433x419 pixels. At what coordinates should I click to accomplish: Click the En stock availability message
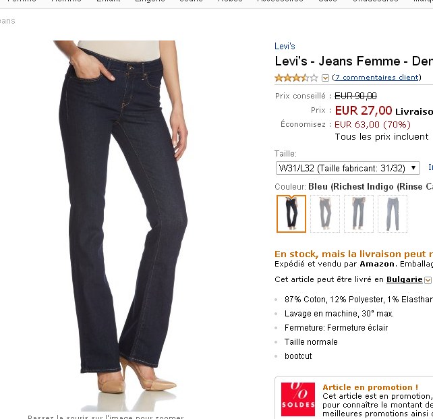353,254
